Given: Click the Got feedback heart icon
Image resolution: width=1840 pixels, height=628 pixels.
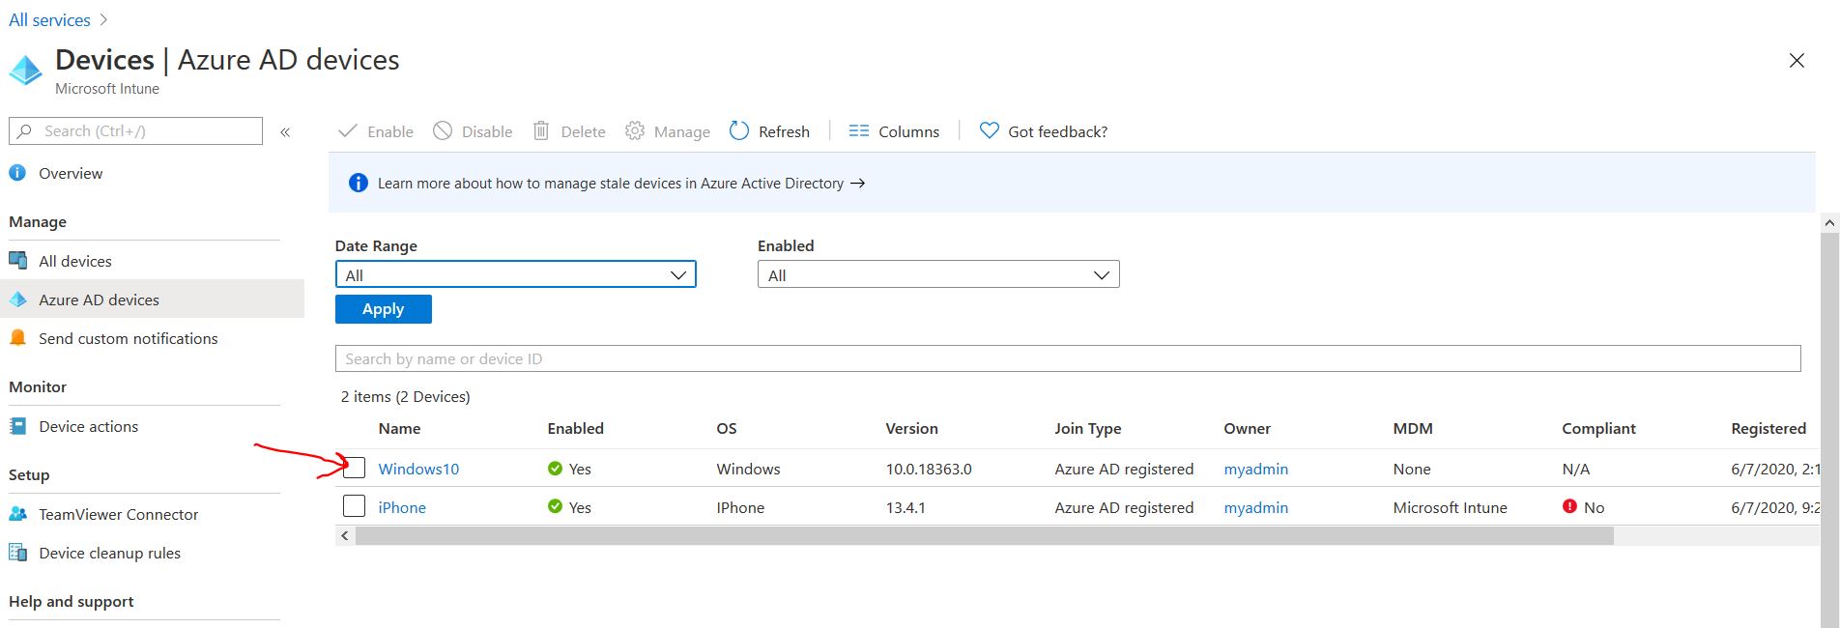Looking at the screenshot, I should click(x=989, y=130).
